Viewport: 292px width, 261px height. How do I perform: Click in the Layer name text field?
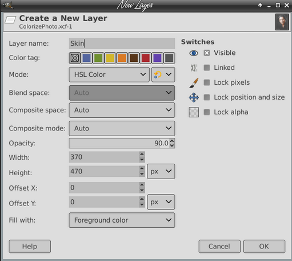(x=122, y=43)
